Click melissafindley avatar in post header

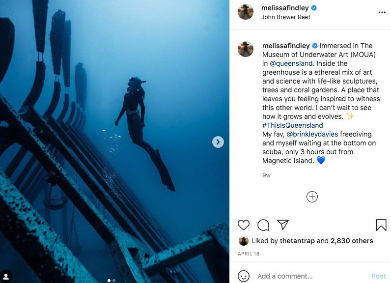[x=246, y=12]
